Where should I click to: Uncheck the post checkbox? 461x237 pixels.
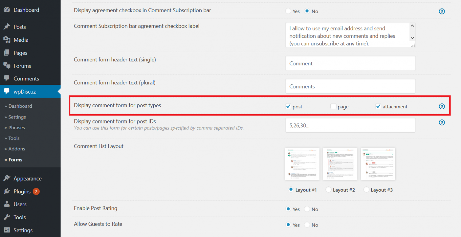click(x=288, y=106)
